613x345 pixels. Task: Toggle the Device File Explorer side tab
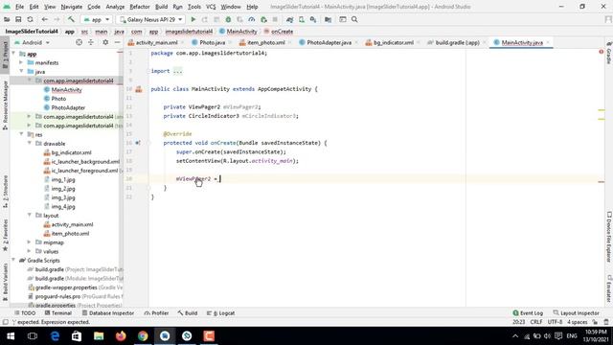[x=609, y=237]
